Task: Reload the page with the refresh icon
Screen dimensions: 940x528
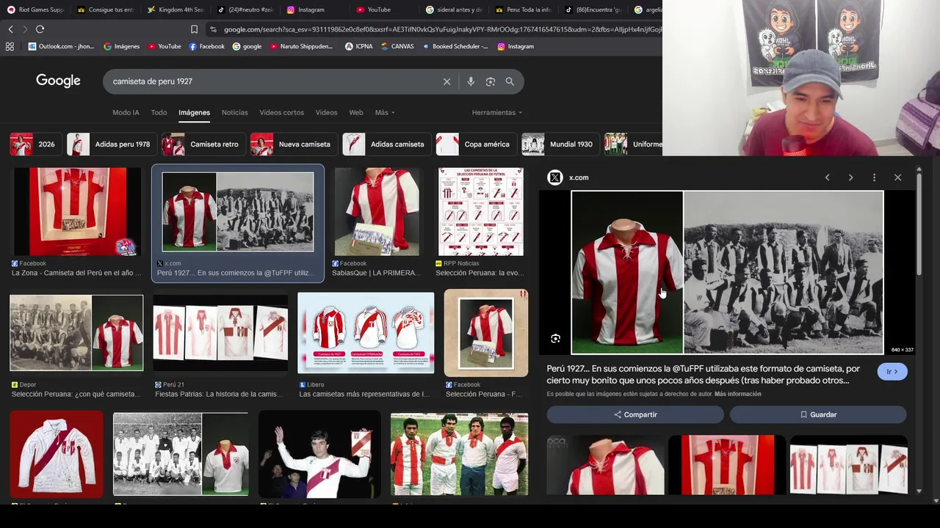Action: (x=40, y=29)
